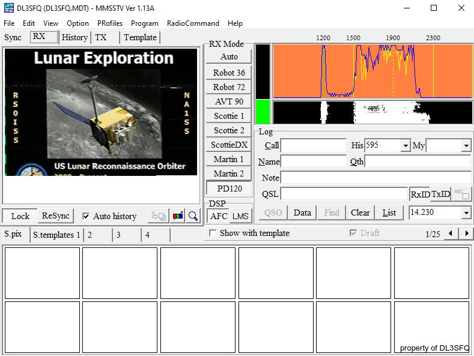Open the Help menu
This screenshot has width=474, height=356.
tap(235, 23)
